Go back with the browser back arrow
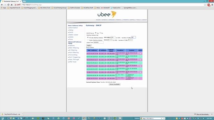This screenshot has height=120, width=214. [x=2, y=5]
